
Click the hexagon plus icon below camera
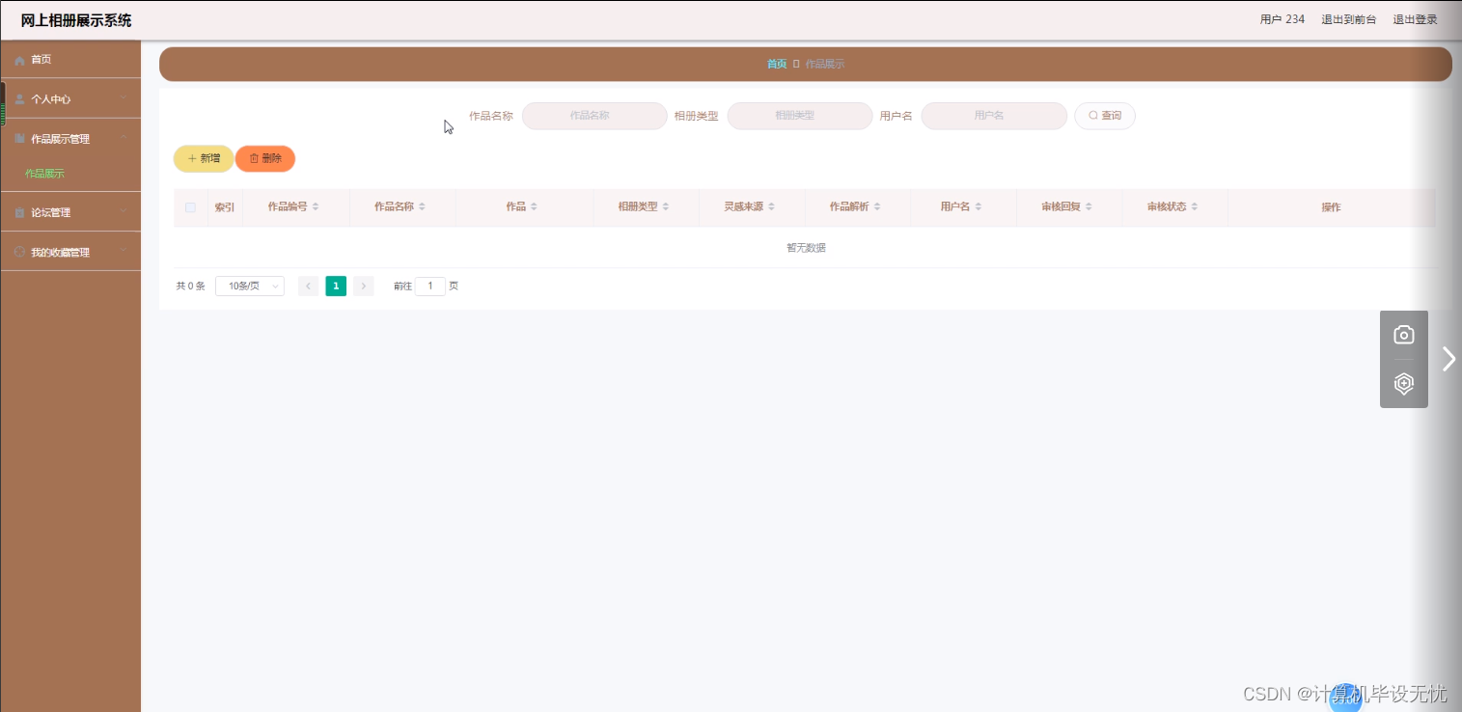click(1404, 384)
